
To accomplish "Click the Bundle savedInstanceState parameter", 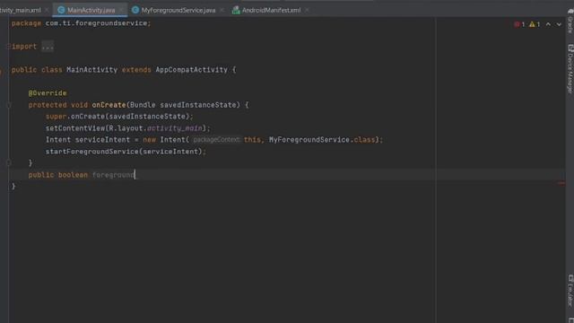I will click(183, 105).
